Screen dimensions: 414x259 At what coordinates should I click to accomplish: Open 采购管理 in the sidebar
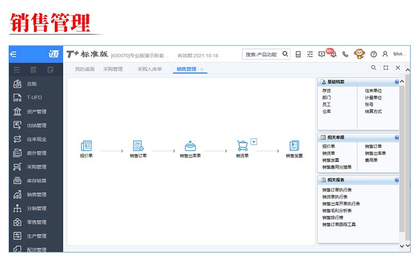[x=36, y=167]
